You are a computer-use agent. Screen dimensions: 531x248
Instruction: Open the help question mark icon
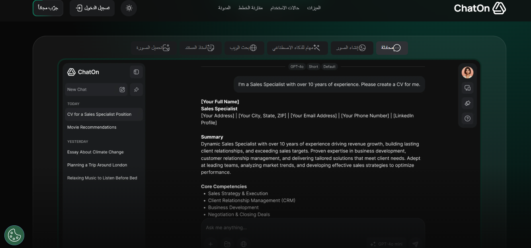[467, 118]
